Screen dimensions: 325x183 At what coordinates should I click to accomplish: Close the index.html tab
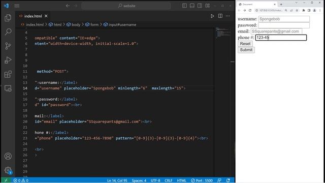46,16
